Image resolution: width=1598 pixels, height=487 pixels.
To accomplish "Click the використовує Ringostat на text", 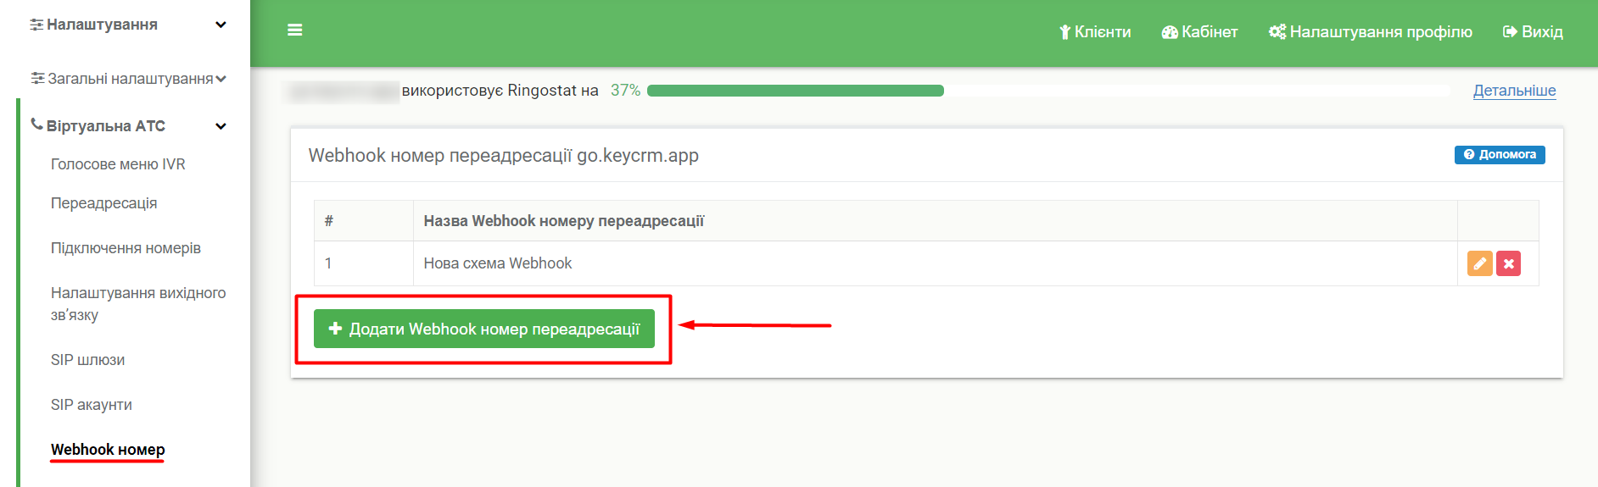I will click(500, 91).
